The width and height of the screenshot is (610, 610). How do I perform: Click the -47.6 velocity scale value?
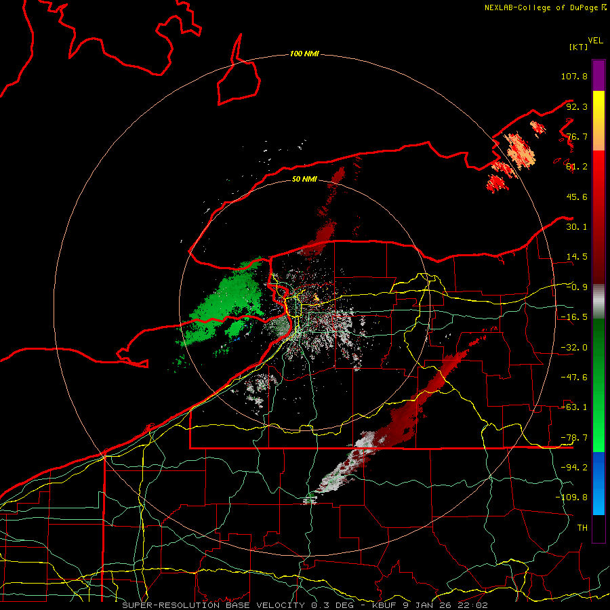[x=574, y=378]
